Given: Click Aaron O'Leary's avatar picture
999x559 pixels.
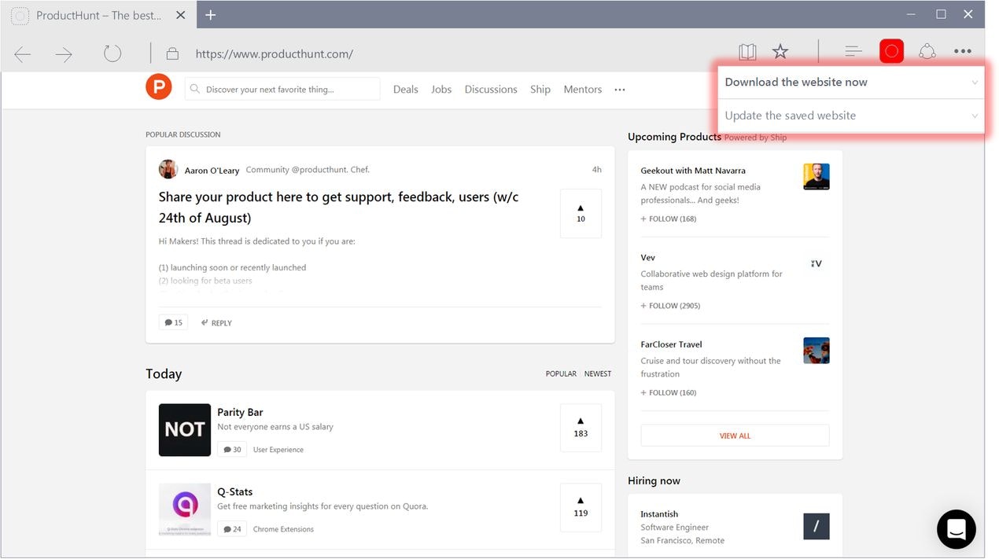Looking at the screenshot, I should pyautogui.click(x=168, y=169).
